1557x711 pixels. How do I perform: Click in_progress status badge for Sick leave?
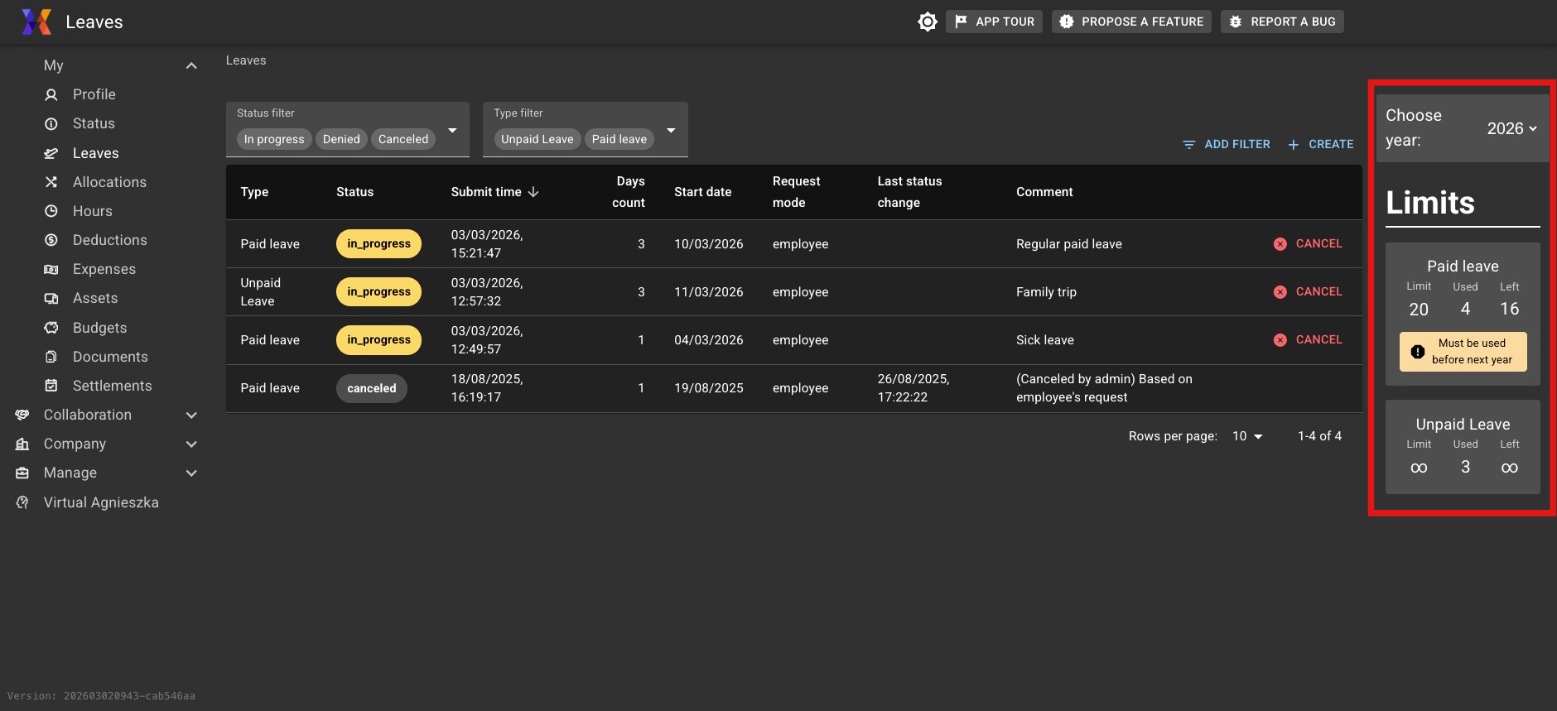[x=378, y=340]
